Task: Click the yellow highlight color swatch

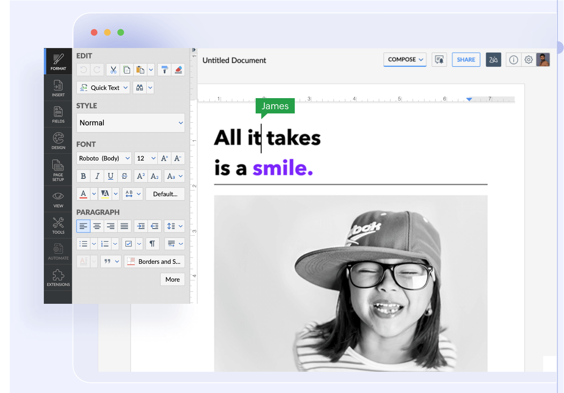Action: pyautogui.click(x=105, y=194)
